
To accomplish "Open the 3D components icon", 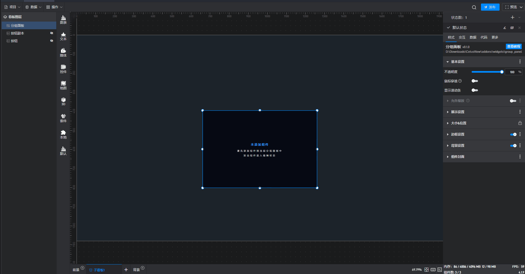I will tap(63, 101).
